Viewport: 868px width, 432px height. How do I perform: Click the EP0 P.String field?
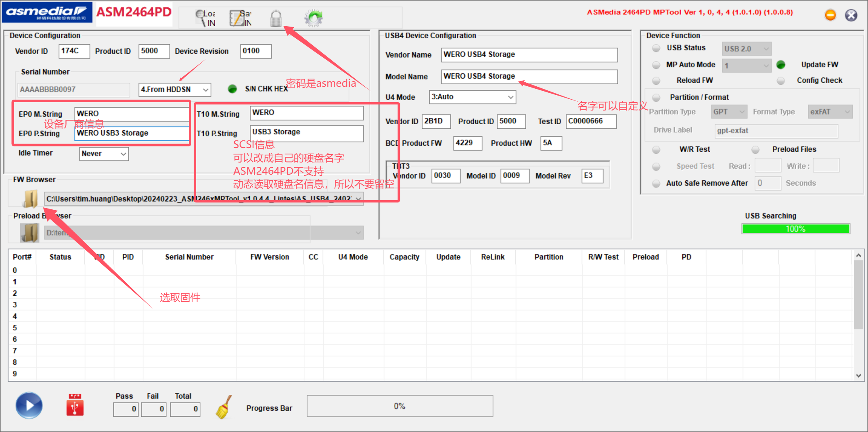132,133
